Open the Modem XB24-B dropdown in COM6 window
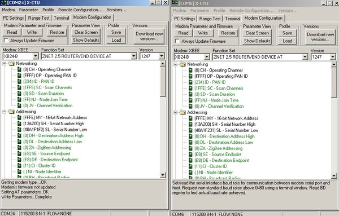 tap(207, 57)
